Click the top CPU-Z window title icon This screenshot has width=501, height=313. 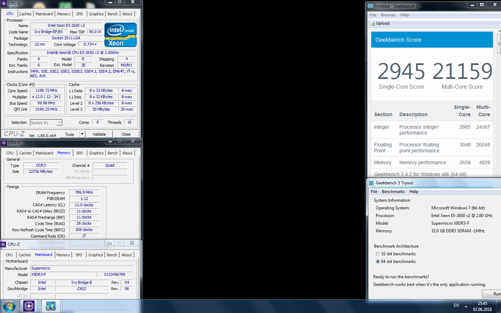click(x=4, y=3)
